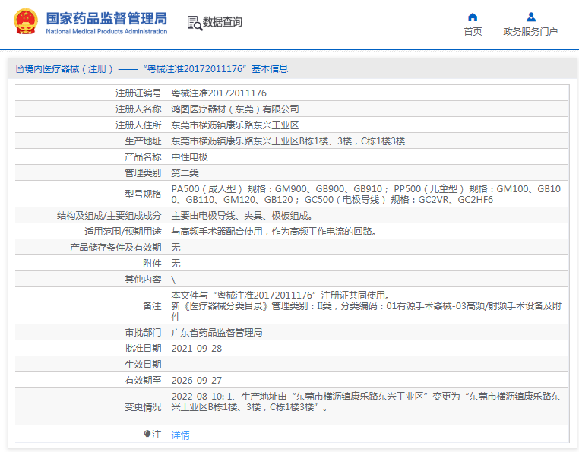Click the 注册人名称 label
579x452 pixels.
(x=138, y=109)
